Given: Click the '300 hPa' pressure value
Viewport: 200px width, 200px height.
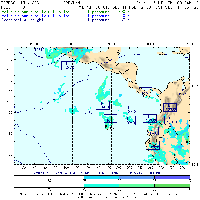Looking at the screenshot, I should 126,12.
